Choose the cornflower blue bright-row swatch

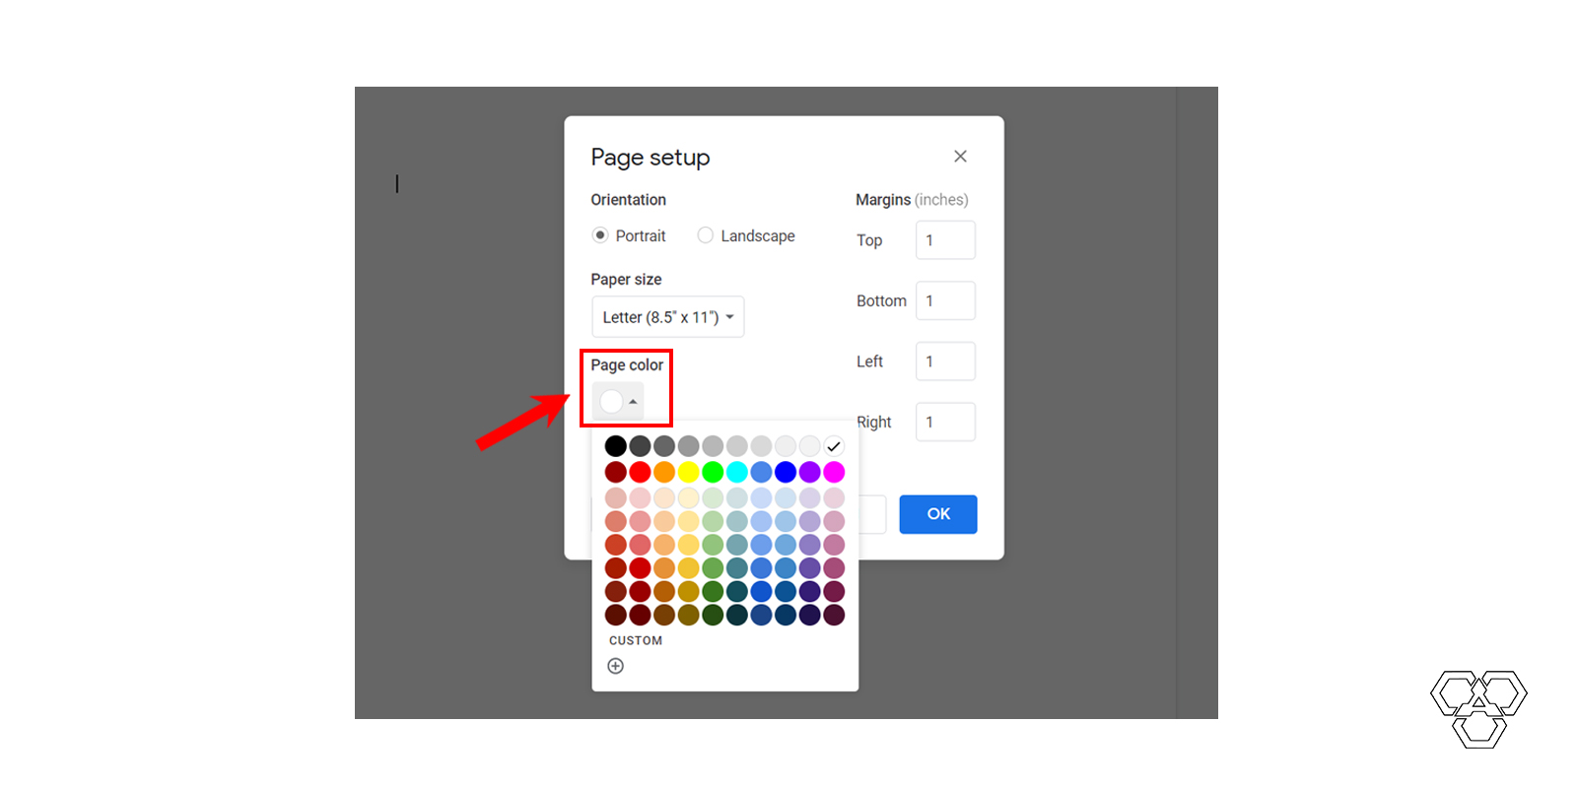[761, 472]
